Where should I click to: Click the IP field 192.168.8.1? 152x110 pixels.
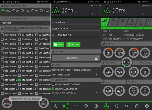(x=79, y=35)
